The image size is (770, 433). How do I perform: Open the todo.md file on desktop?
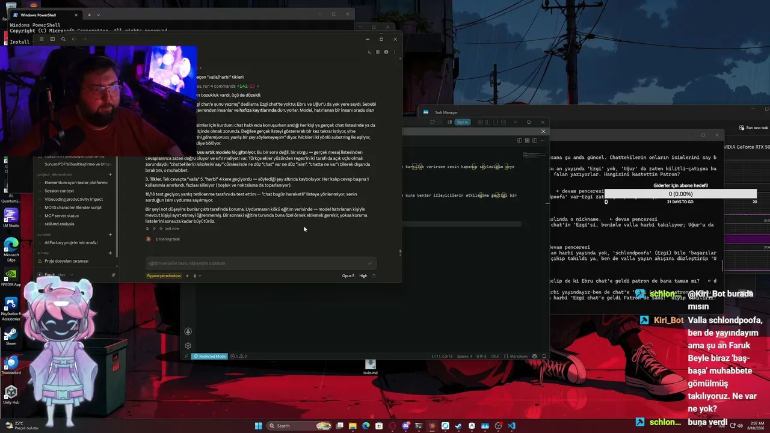click(370, 367)
